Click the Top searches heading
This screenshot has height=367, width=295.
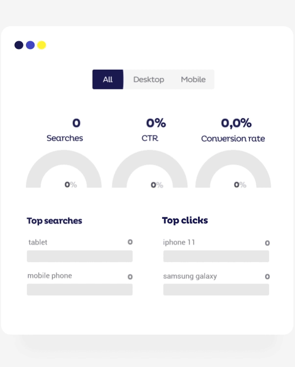54,221
